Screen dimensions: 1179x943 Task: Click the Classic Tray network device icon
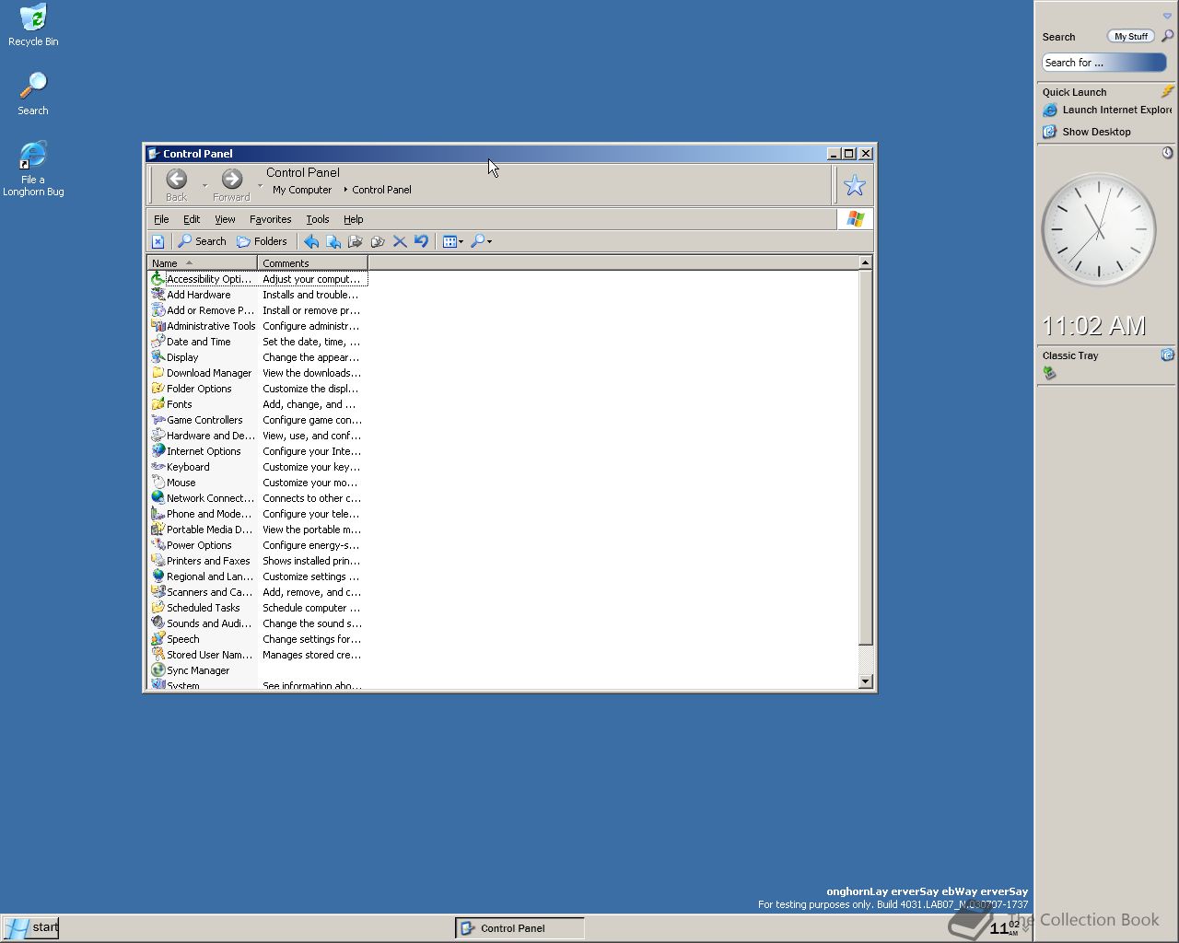point(1049,373)
